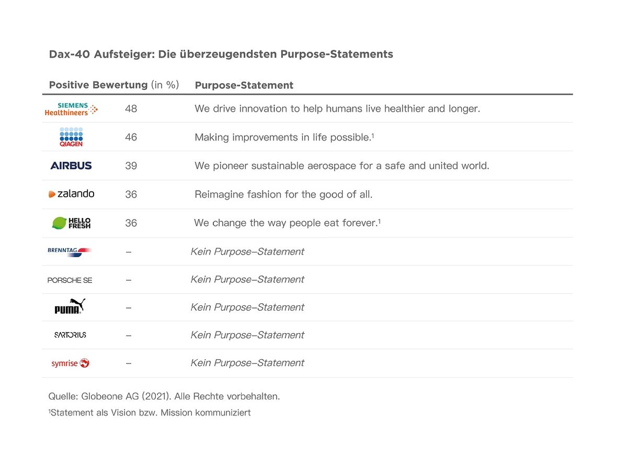The width and height of the screenshot is (617, 457).
Task: Select the Porsche SE logo
Action: coord(70,280)
